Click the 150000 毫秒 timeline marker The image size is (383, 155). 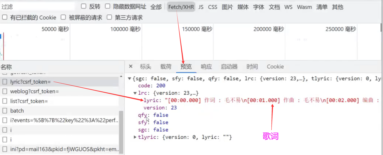(x=197, y=29)
